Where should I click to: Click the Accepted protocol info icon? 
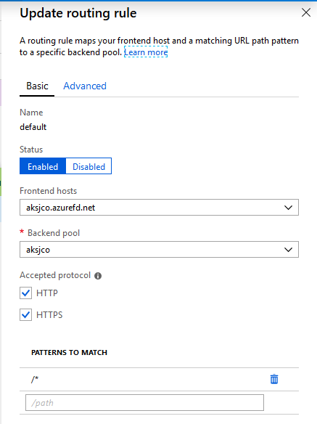click(x=98, y=276)
